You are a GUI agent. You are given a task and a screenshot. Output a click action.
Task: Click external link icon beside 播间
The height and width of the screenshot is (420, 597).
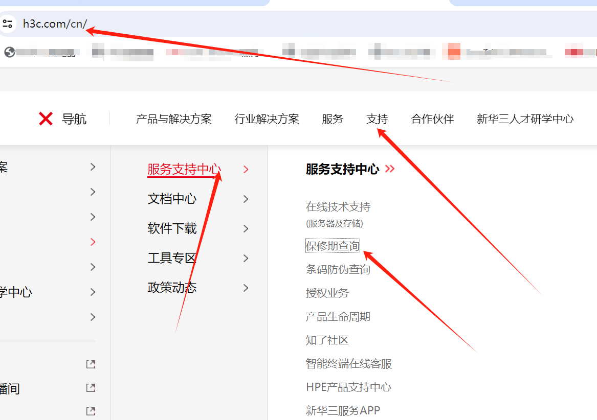click(x=91, y=388)
